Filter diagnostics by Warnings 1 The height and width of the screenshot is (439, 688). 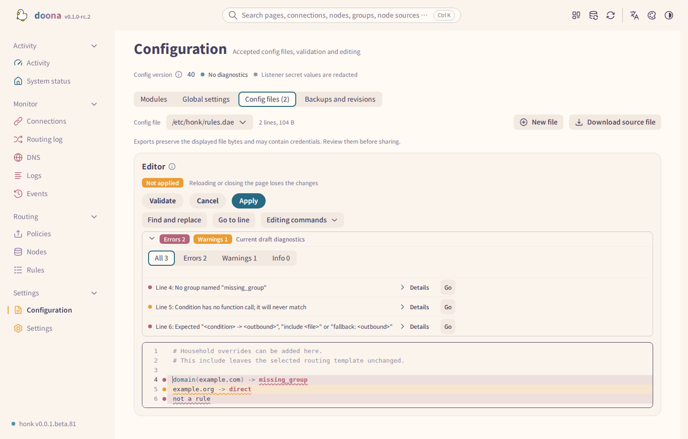[239, 258]
